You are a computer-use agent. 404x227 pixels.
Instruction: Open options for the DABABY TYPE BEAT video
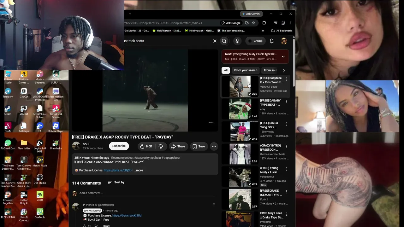coord(287,102)
